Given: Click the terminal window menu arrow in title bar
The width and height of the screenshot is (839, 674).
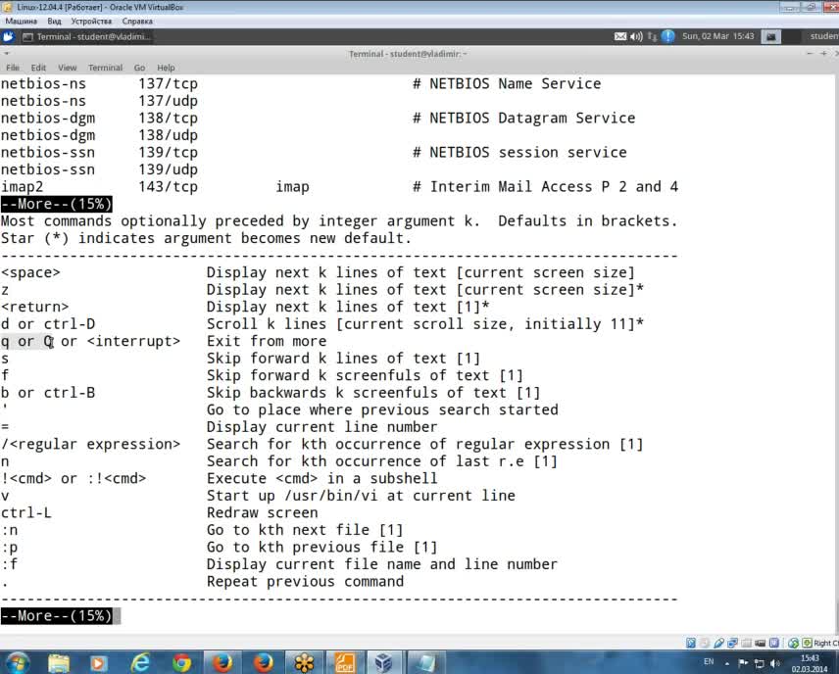Looking at the screenshot, I should point(7,53).
